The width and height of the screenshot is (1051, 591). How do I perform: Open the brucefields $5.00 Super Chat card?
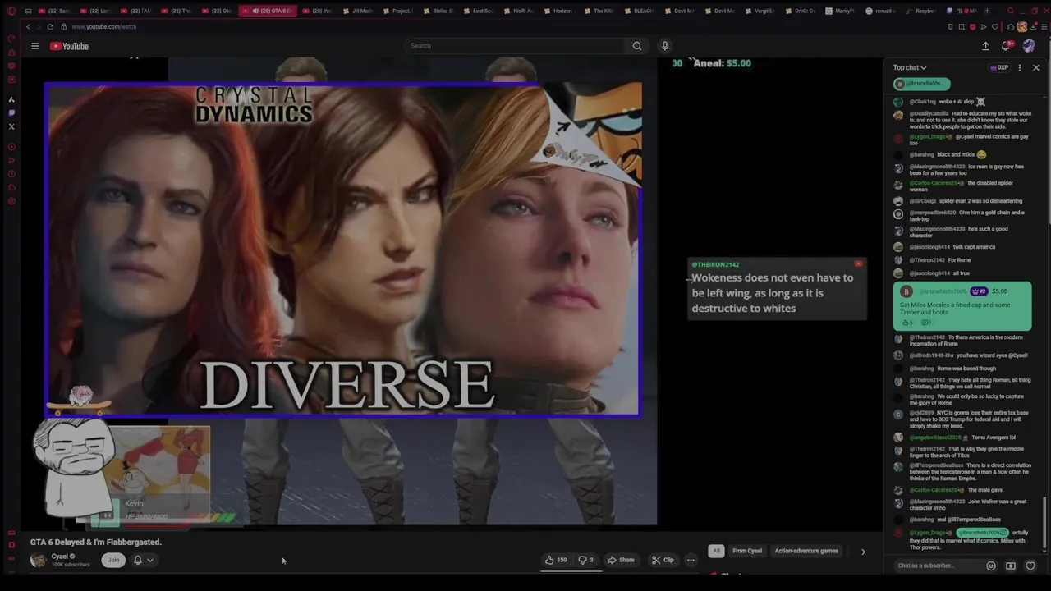point(962,306)
